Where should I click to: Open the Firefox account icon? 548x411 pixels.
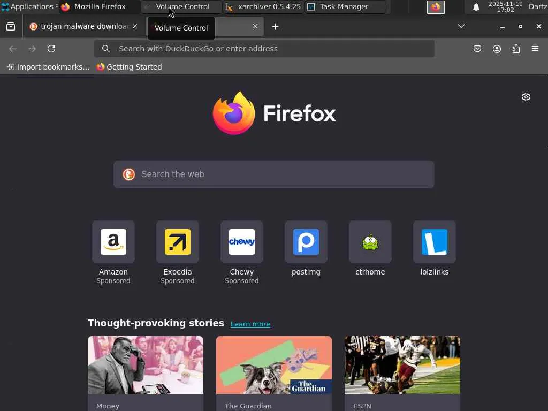(497, 49)
